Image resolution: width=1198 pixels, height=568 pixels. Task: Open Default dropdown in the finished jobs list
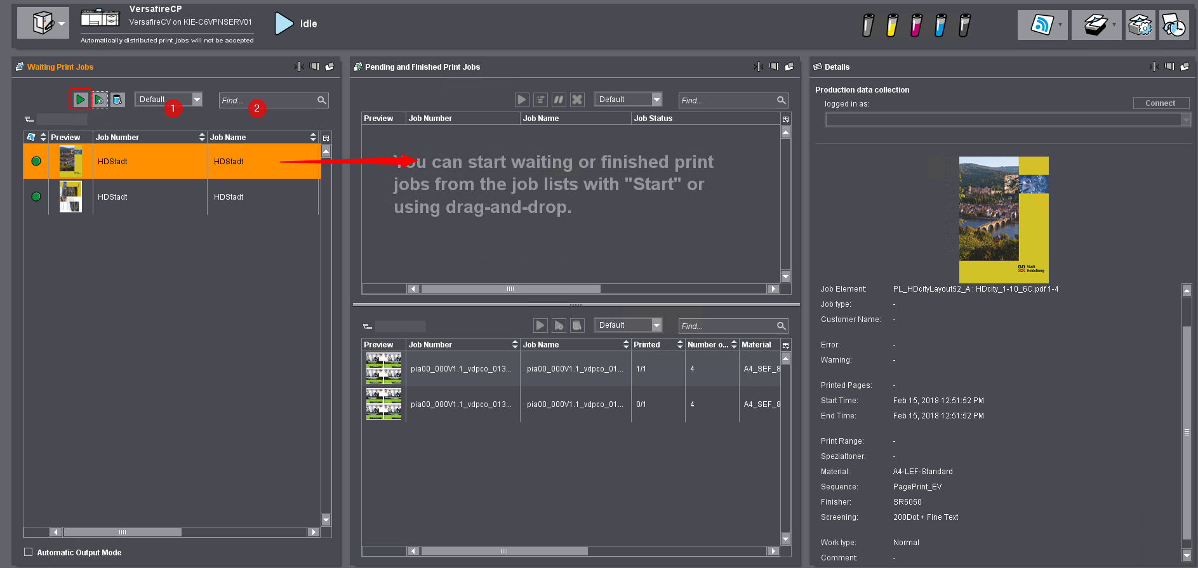coord(656,325)
